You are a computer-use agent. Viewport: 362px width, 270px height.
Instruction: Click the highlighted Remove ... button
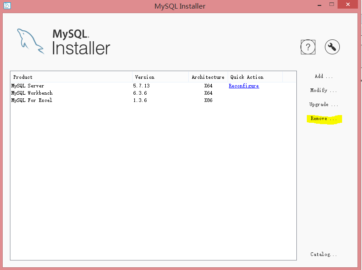pos(324,119)
